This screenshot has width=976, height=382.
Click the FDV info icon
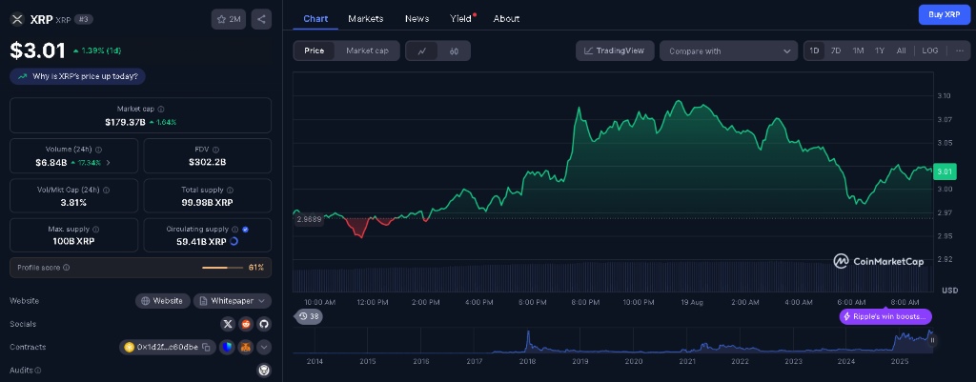tap(216, 150)
